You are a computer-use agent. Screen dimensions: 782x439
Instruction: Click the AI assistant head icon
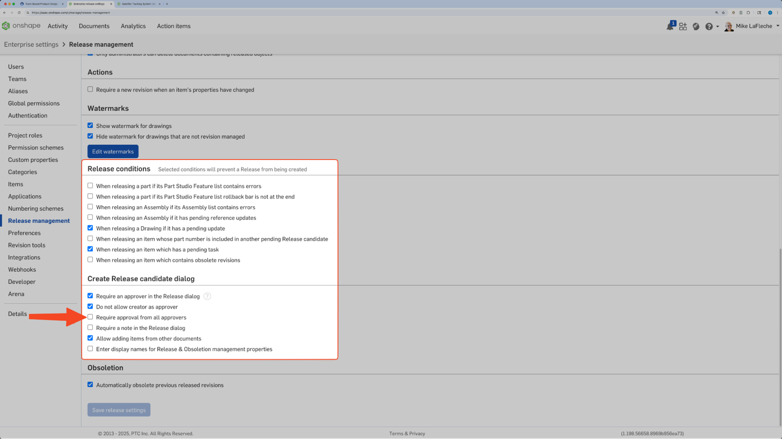point(696,26)
